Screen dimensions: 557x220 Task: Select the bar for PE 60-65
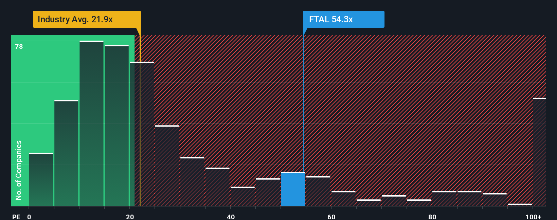[x=343, y=198]
